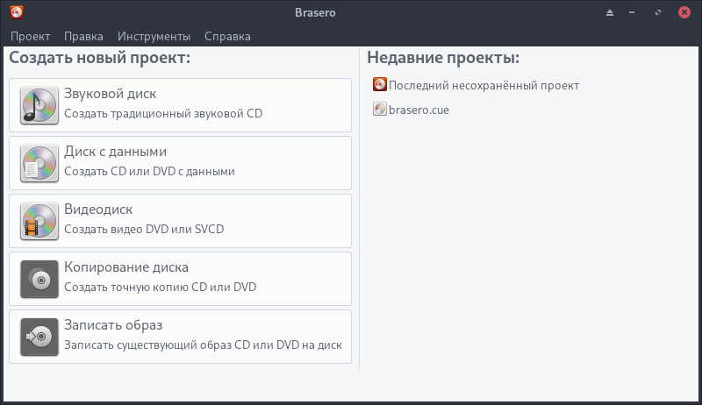Click the last unsaved project icon
The height and width of the screenshot is (405, 702).
tap(380, 85)
